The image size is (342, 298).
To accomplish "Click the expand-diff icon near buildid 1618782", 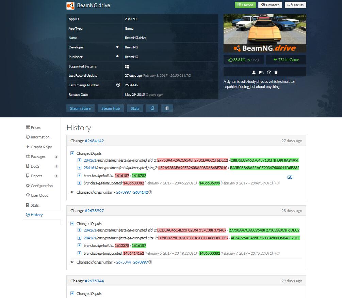I will point(290,177).
